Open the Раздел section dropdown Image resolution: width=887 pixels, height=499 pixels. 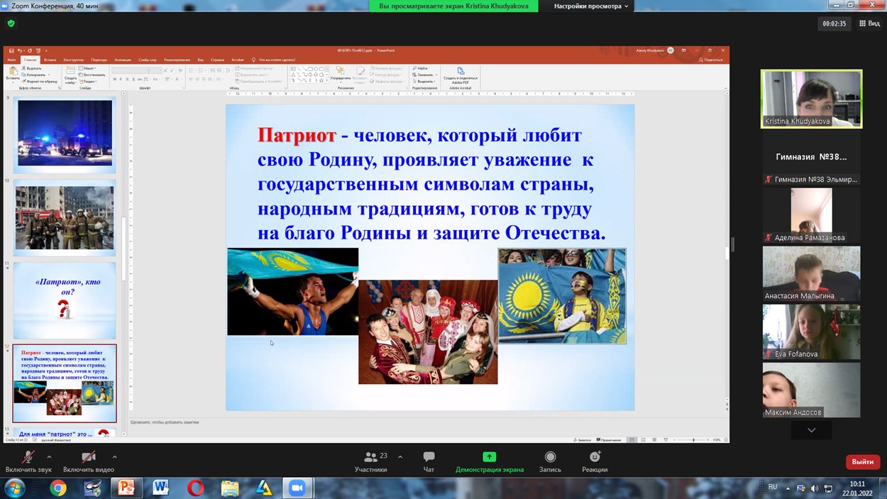pos(89,81)
